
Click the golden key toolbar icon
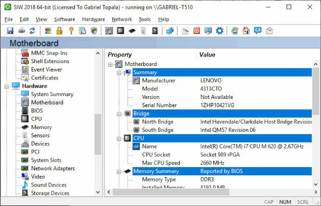[x=71, y=31]
